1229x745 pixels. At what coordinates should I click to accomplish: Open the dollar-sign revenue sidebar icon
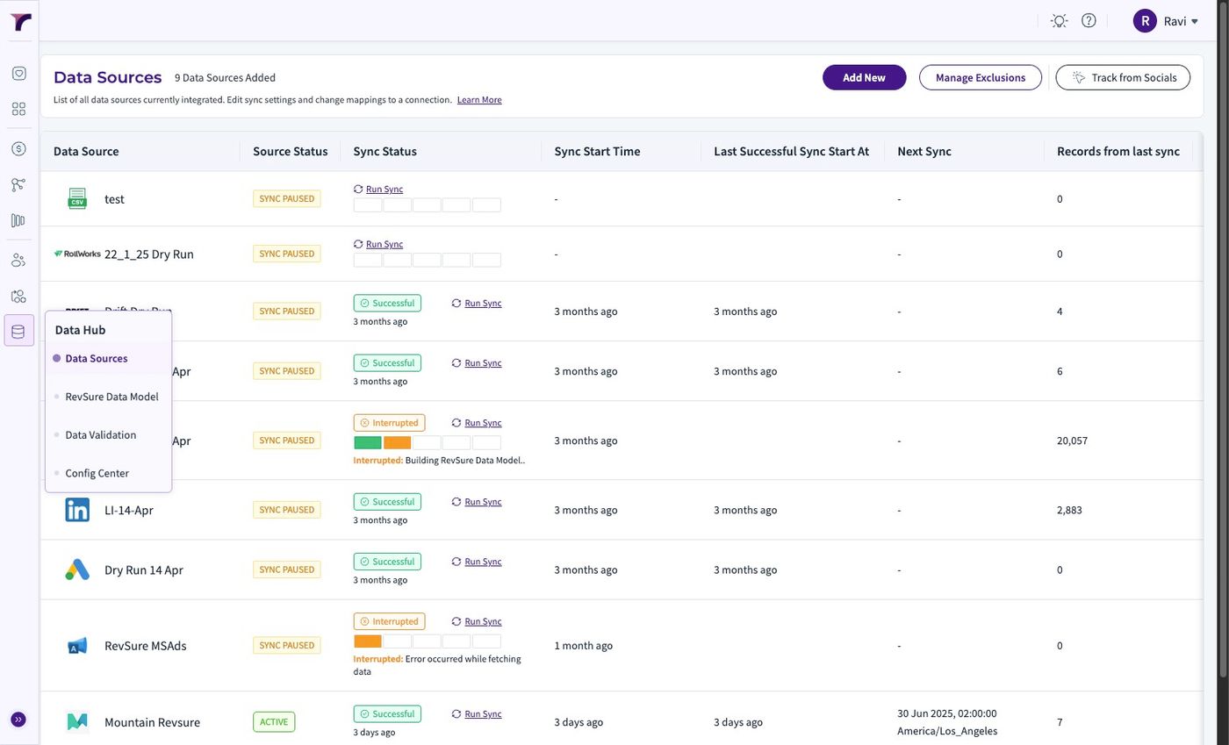click(18, 148)
